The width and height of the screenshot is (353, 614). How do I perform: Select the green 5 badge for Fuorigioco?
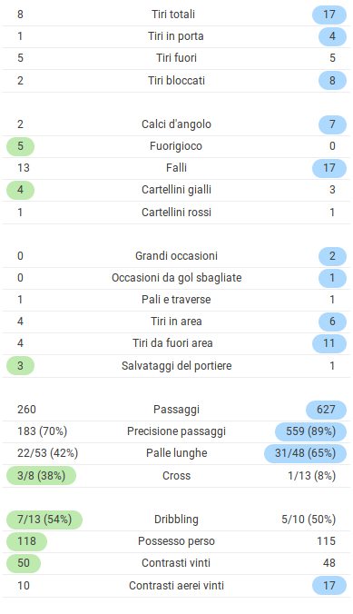click(20, 146)
